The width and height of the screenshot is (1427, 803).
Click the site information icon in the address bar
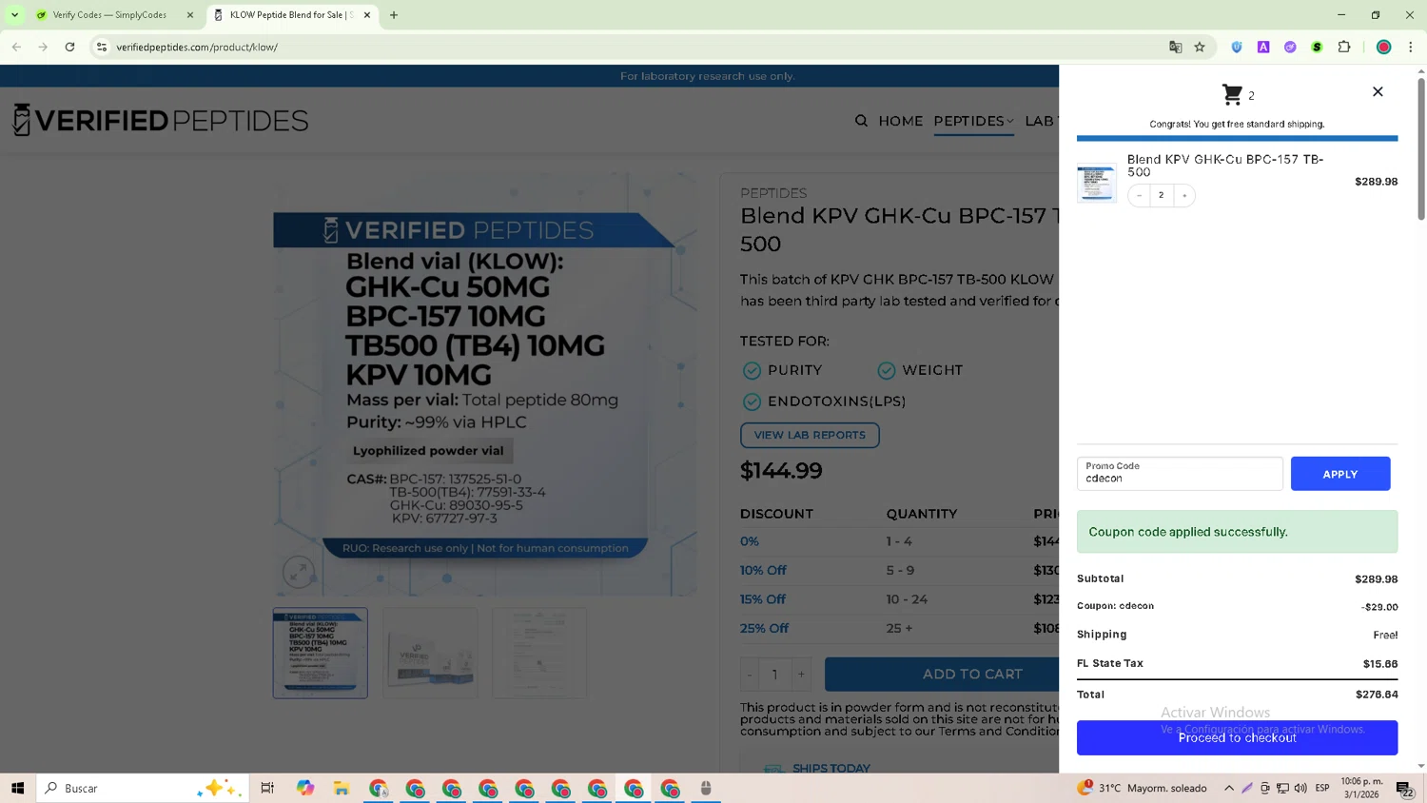[102, 47]
